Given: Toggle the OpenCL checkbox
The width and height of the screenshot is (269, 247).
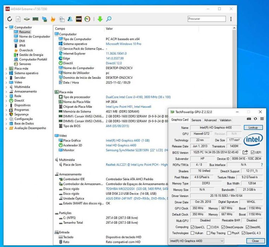Looking at the screenshot, I should pyautogui.click(x=192, y=227).
